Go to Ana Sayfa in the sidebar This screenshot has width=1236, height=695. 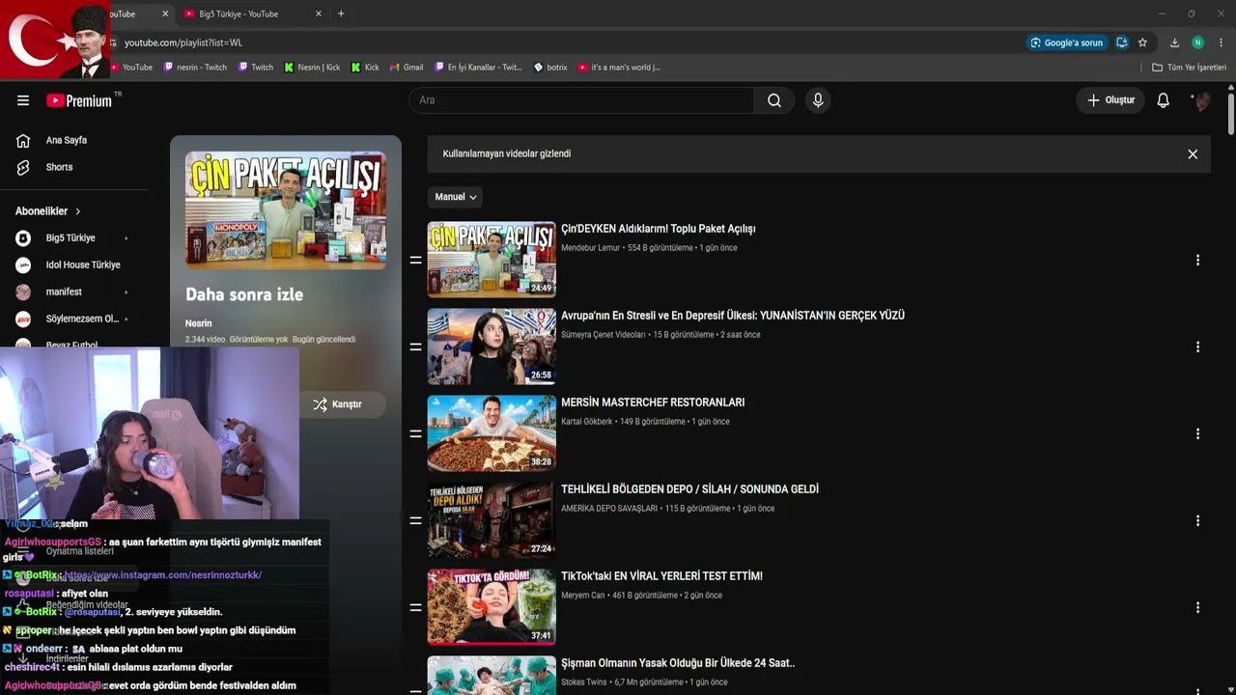coord(67,140)
